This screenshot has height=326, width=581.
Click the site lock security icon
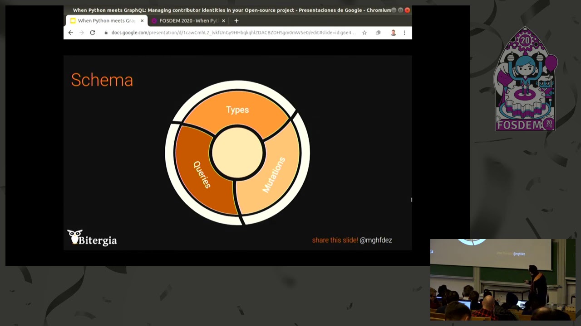[x=106, y=33]
